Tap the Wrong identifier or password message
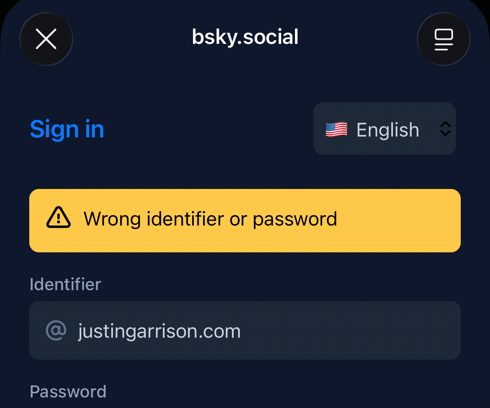 [210, 219]
